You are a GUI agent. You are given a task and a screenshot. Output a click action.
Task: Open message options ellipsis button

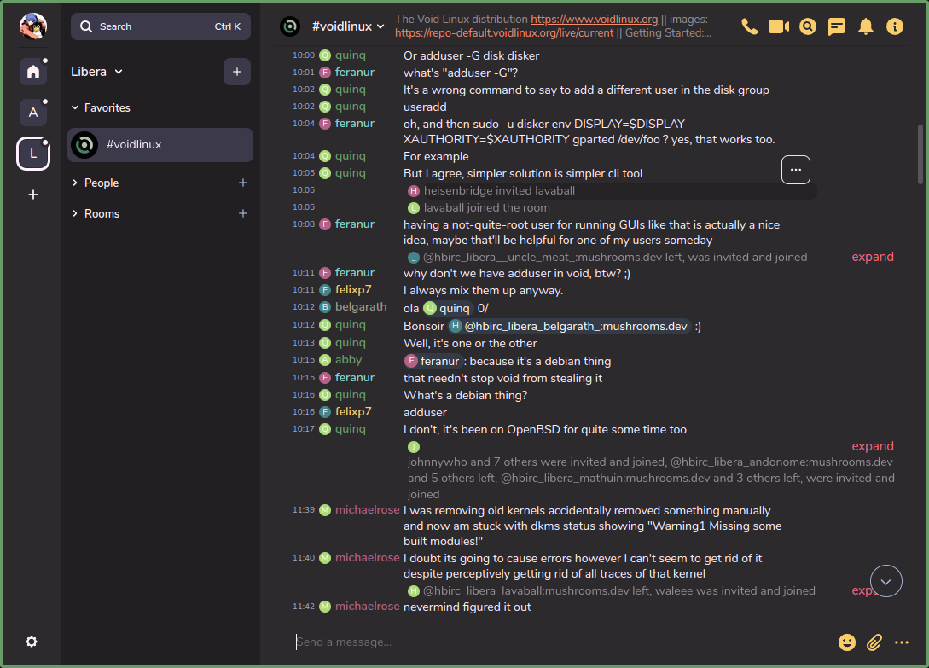(x=796, y=170)
